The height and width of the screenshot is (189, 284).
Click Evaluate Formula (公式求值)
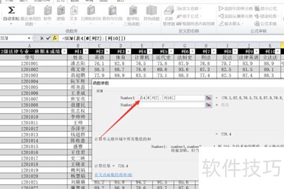(x=266, y=24)
